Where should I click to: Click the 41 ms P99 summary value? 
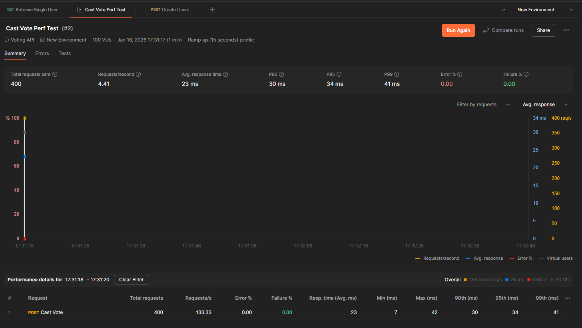392,84
